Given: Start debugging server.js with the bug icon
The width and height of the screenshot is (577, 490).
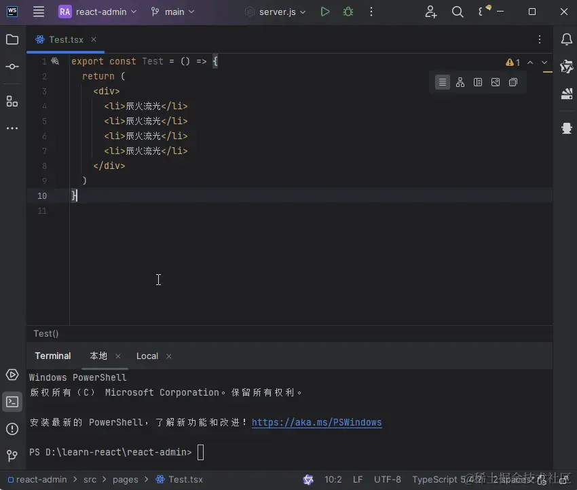Looking at the screenshot, I should point(348,12).
